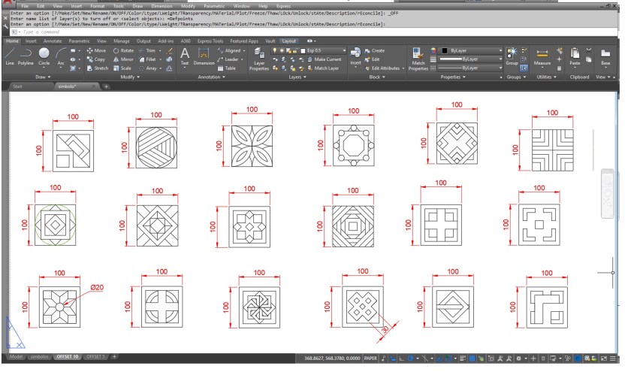This screenshot has height=372, width=631.
Task: Click Edit block button
Action: coord(373,59)
